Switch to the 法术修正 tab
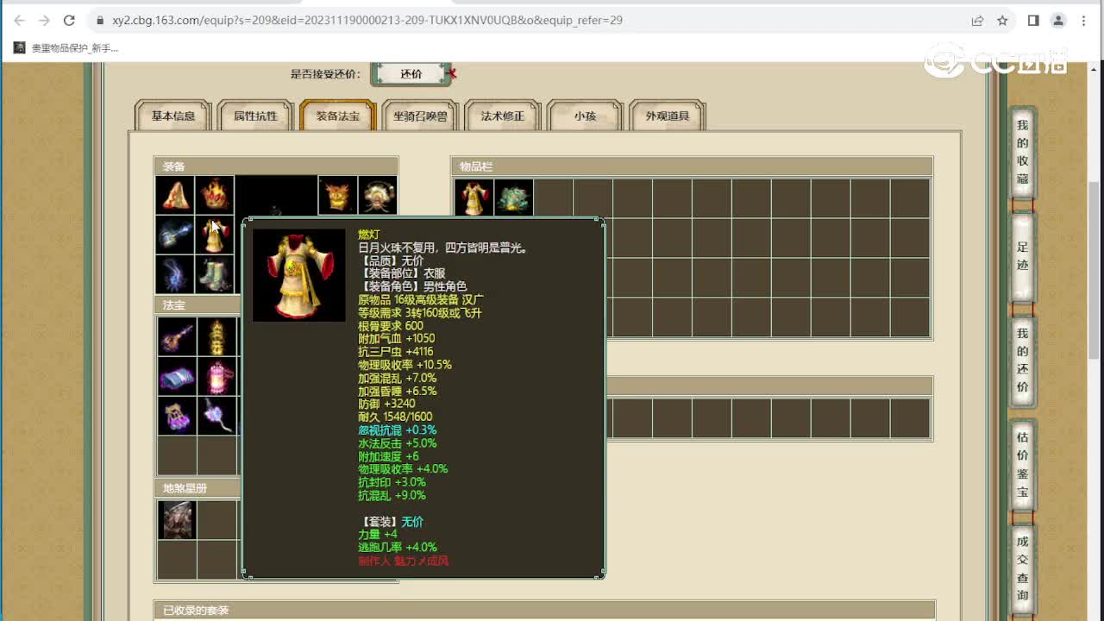 pos(503,116)
